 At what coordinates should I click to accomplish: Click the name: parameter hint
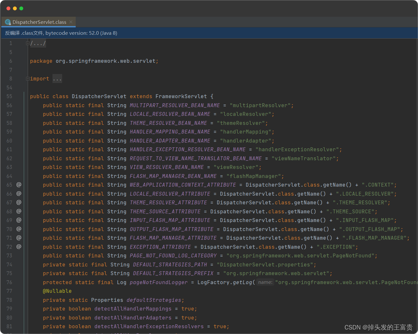265,282
